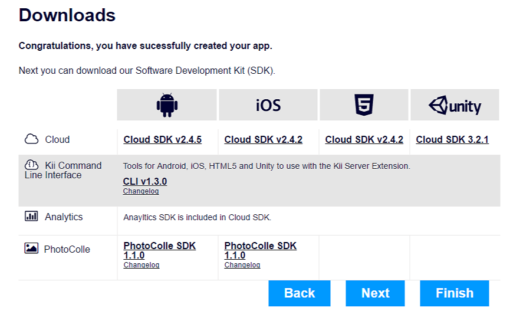
Task: Click the Kii Command Line Interface icon
Action: [31, 165]
